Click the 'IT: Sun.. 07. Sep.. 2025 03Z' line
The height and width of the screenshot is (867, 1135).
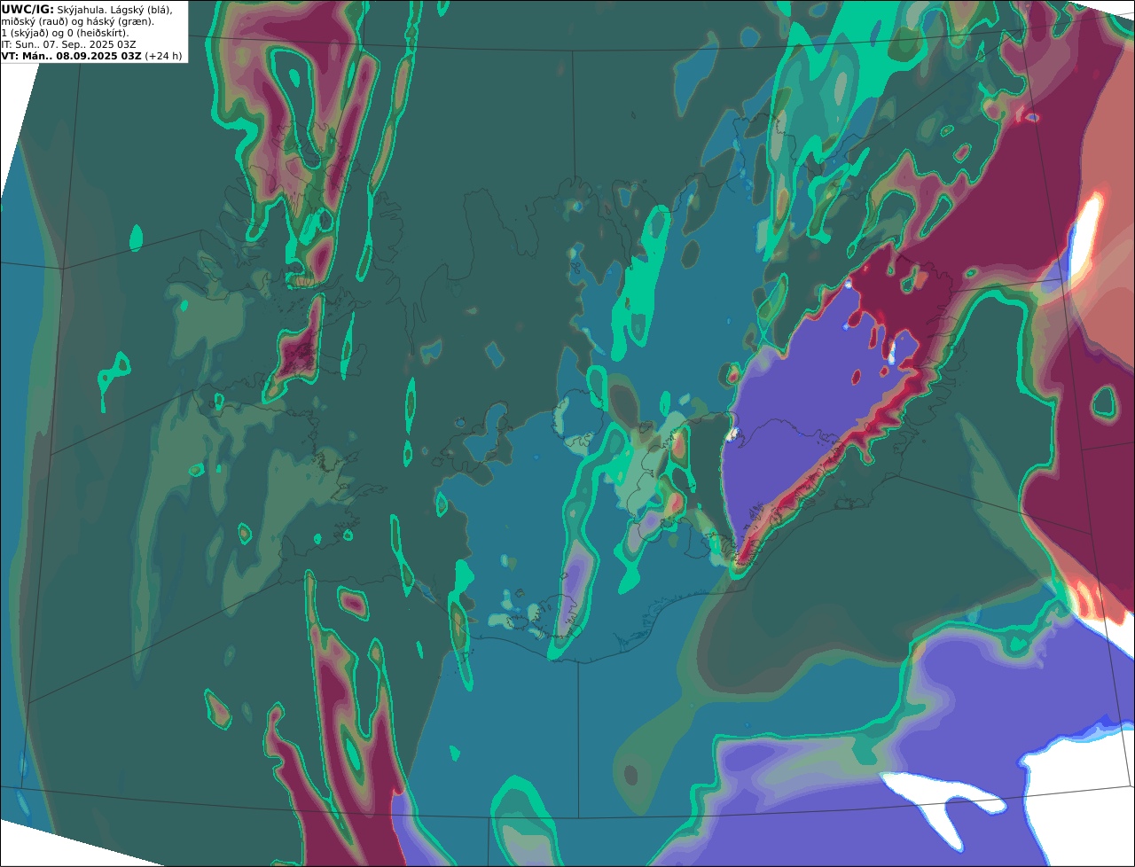click(68, 44)
